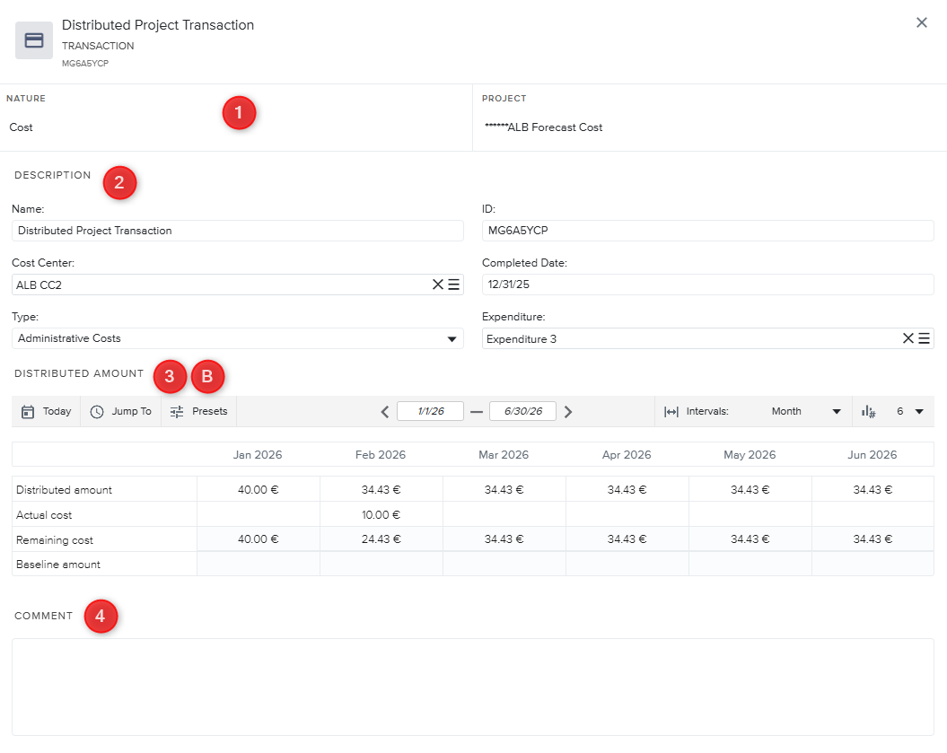Clear the ALB CC2 cost center
Image resolution: width=947 pixels, height=753 pixels.
(438, 285)
